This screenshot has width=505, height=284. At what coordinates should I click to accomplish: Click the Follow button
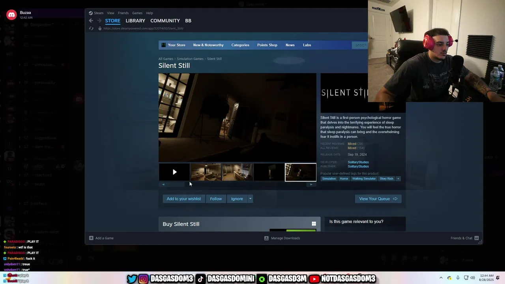click(x=216, y=199)
